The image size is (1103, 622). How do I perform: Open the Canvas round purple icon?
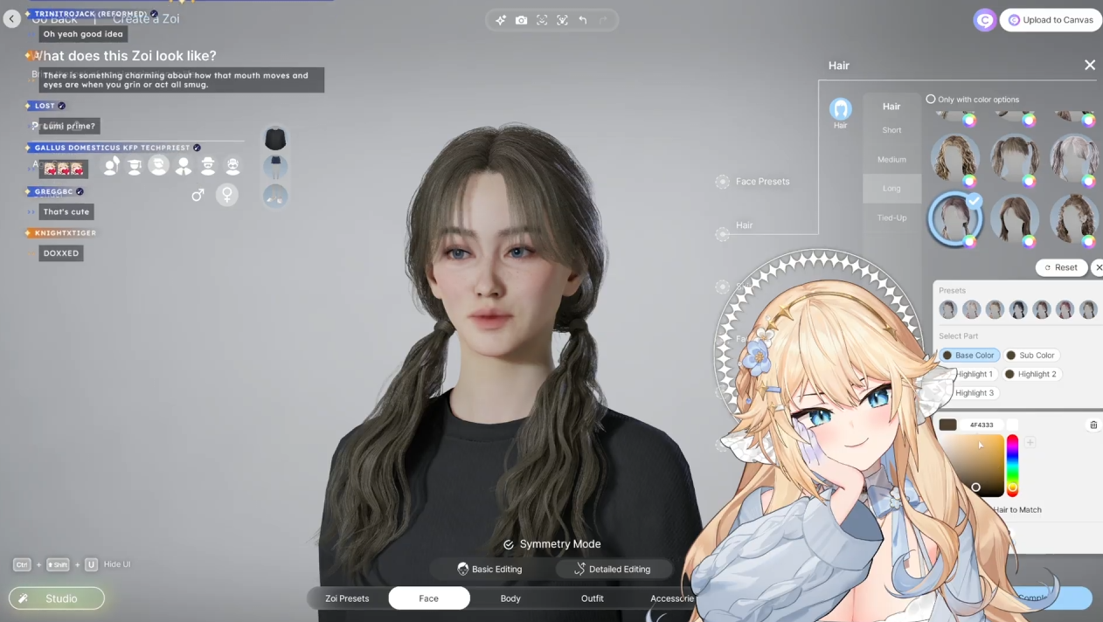coord(985,20)
